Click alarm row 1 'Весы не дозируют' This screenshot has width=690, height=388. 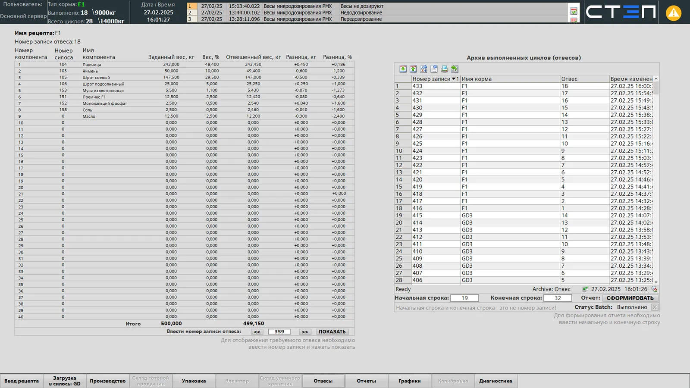(377, 6)
